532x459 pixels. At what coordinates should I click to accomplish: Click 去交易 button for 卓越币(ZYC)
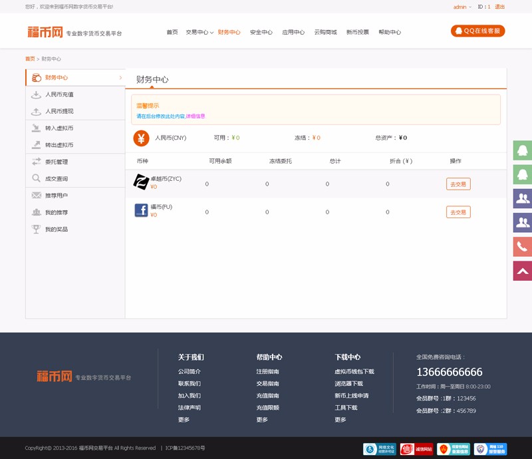pos(458,184)
